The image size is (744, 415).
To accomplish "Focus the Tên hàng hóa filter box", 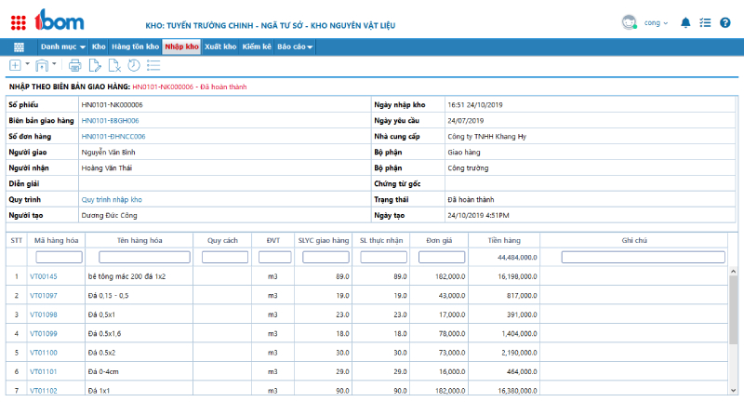I will (x=144, y=257).
